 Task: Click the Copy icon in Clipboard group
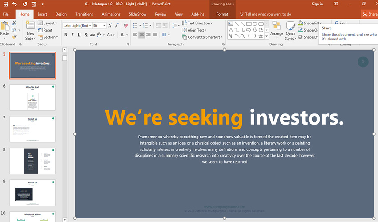pos(14,30)
